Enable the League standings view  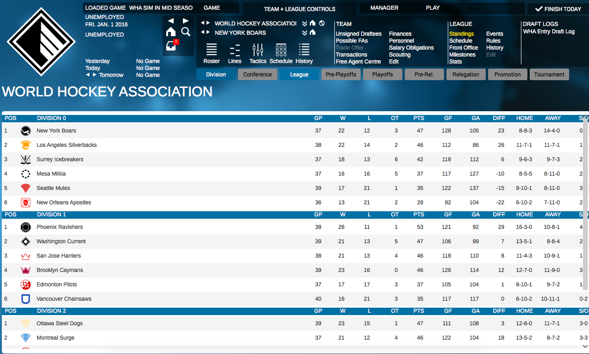coord(299,74)
